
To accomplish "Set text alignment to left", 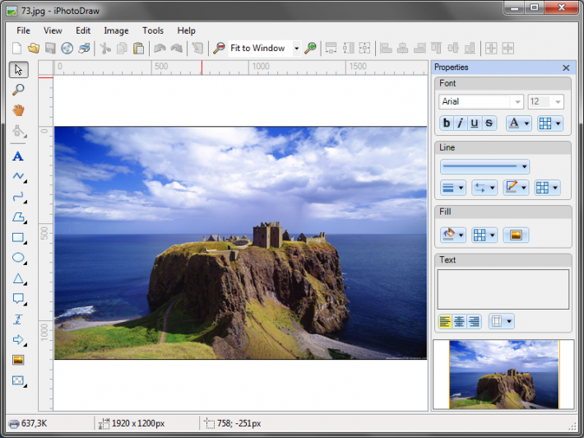I will (x=445, y=321).
